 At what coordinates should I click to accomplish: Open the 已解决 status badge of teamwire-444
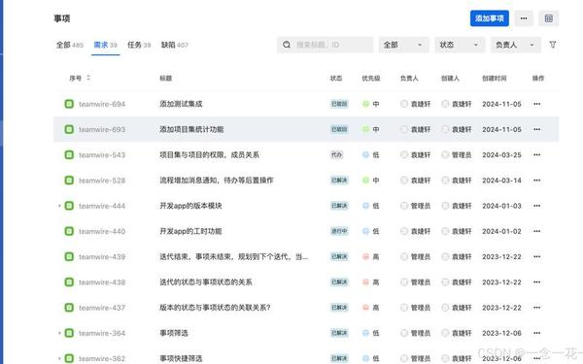pyautogui.click(x=339, y=206)
